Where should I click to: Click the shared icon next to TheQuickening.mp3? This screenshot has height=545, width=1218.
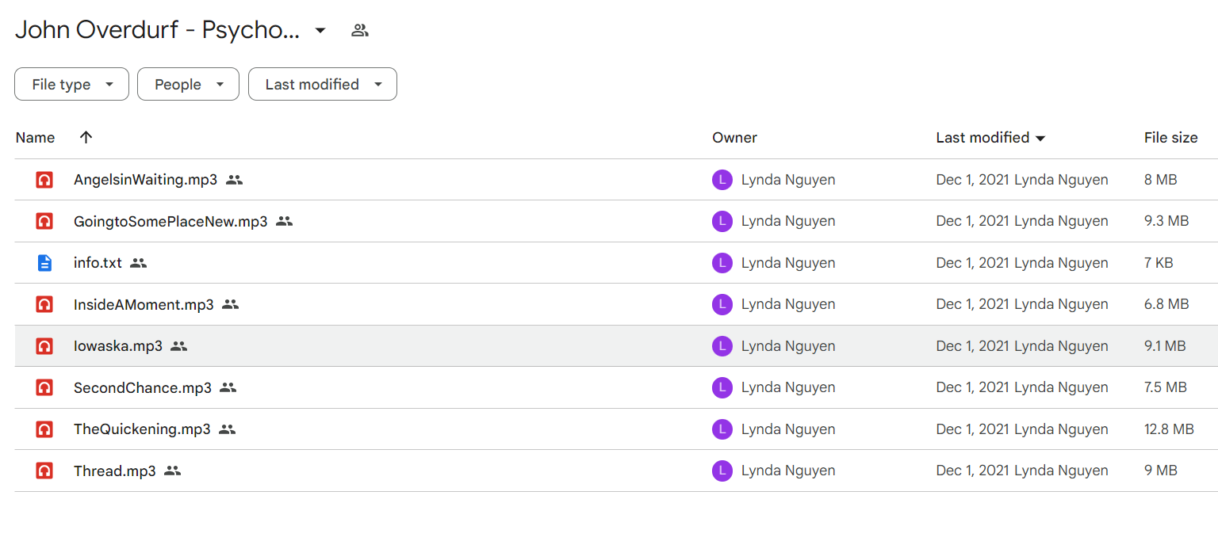tap(228, 429)
